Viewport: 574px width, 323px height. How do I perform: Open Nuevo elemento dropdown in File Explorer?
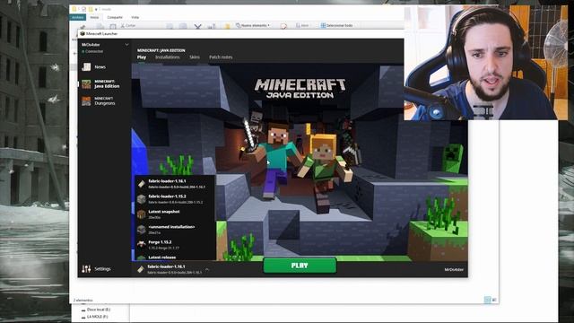pyautogui.click(x=253, y=25)
